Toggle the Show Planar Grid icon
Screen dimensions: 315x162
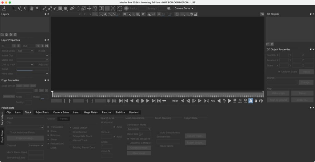(x=107, y=8)
